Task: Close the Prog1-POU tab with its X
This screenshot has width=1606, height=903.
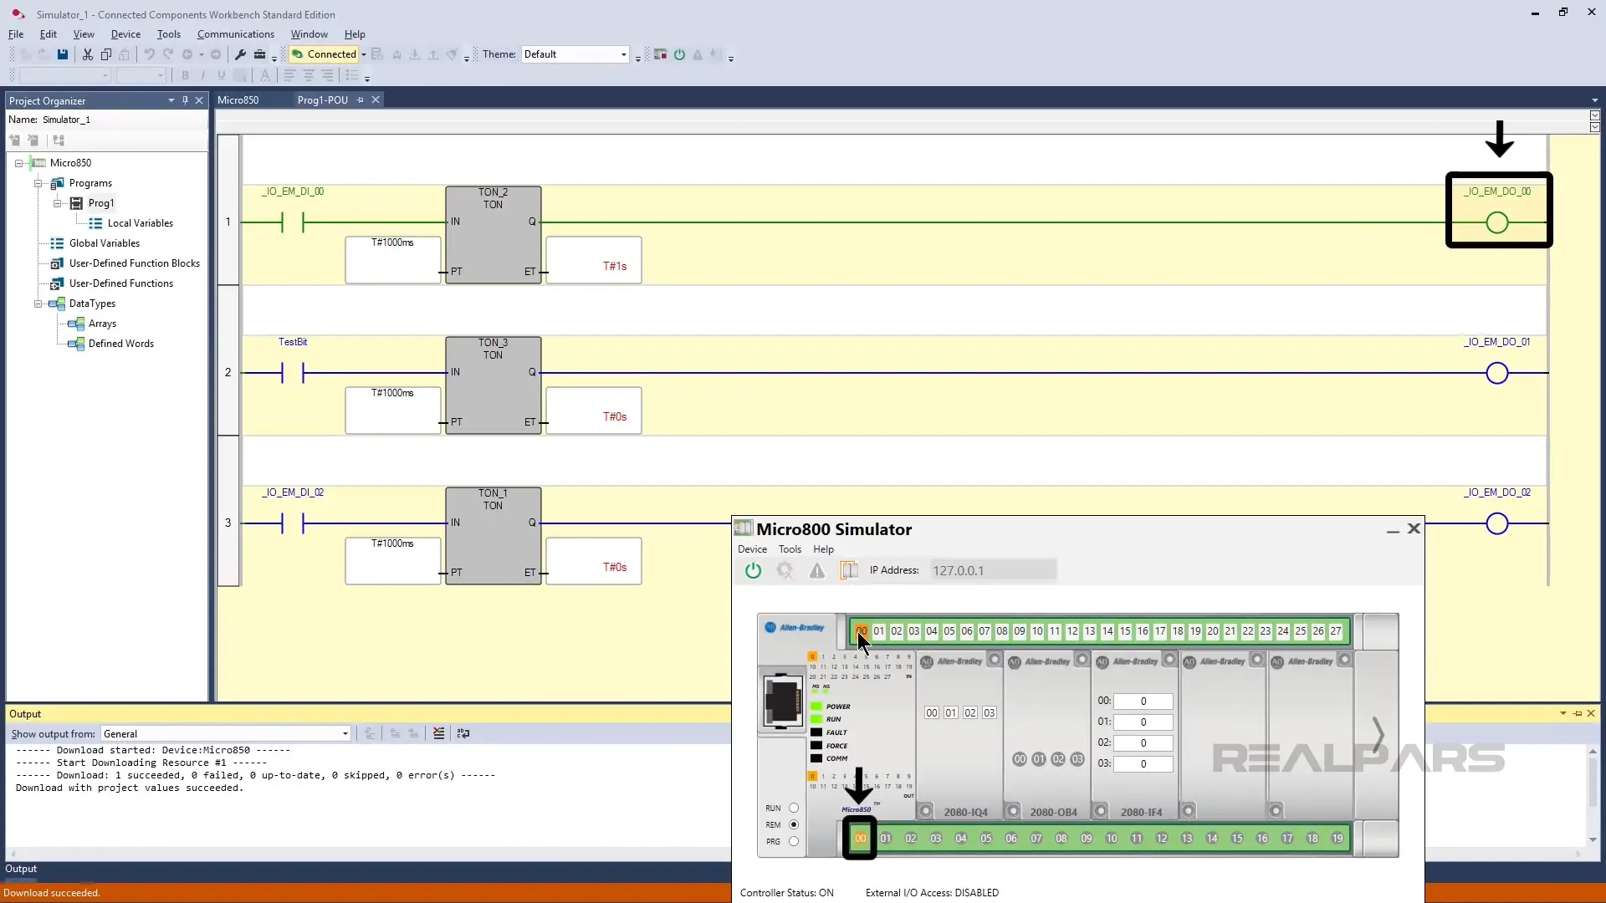Action: coord(376,99)
